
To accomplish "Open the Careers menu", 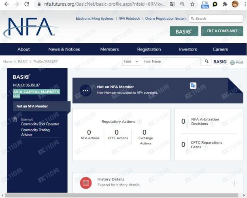I will (220, 49).
